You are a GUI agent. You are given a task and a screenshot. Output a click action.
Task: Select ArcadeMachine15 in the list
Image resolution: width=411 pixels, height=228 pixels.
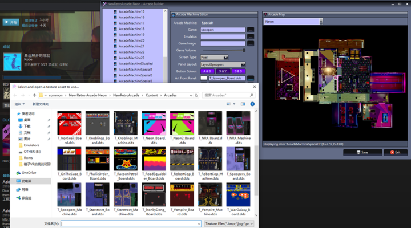click(x=131, y=11)
